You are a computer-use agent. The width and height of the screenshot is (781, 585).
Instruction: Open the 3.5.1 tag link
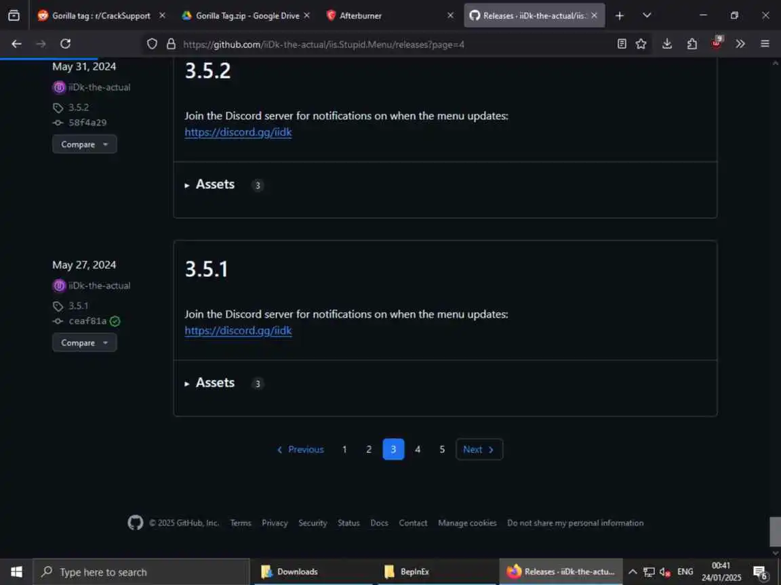[78, 306]
